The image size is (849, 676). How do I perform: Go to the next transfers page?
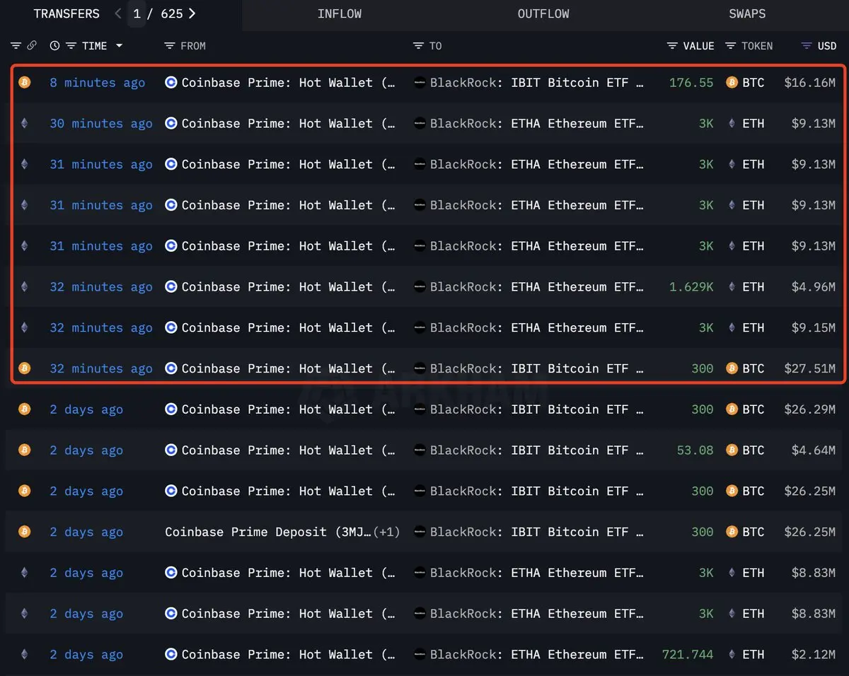192,13
